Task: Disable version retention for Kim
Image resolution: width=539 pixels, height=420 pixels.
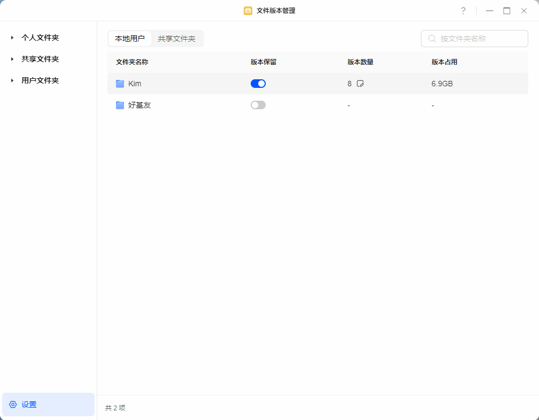Action: coord(258,84)
